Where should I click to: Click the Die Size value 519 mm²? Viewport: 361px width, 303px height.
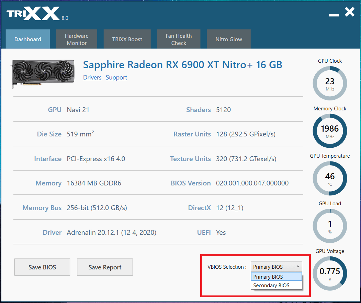coord(80,134)
